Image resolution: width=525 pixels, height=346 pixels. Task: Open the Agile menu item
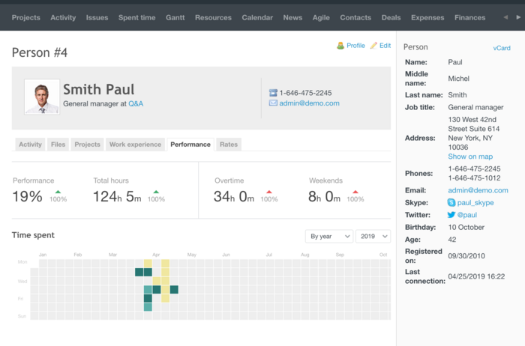pos(321,17)
